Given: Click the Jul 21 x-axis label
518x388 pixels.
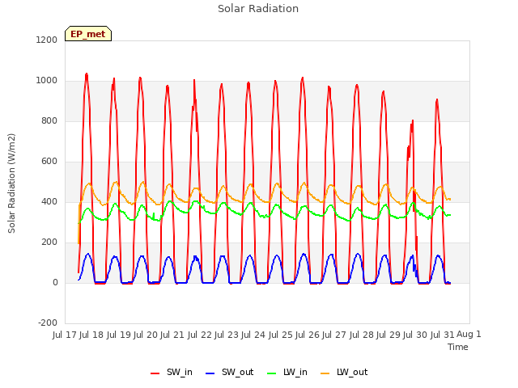Looking at the screenshot, I should (x=172, y=335).
